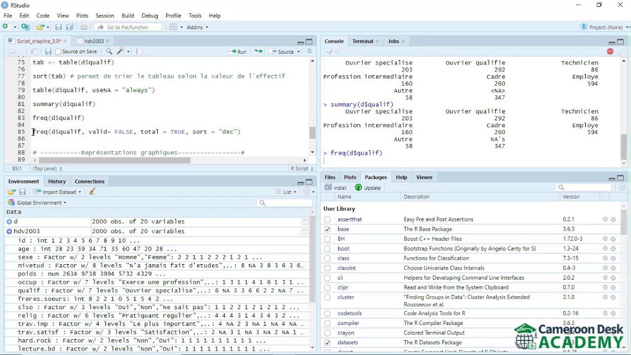Image resolution: width=631 pixels, height=355 pixels.
Task: Switch to the Plots tab
Action: (350, 177)
